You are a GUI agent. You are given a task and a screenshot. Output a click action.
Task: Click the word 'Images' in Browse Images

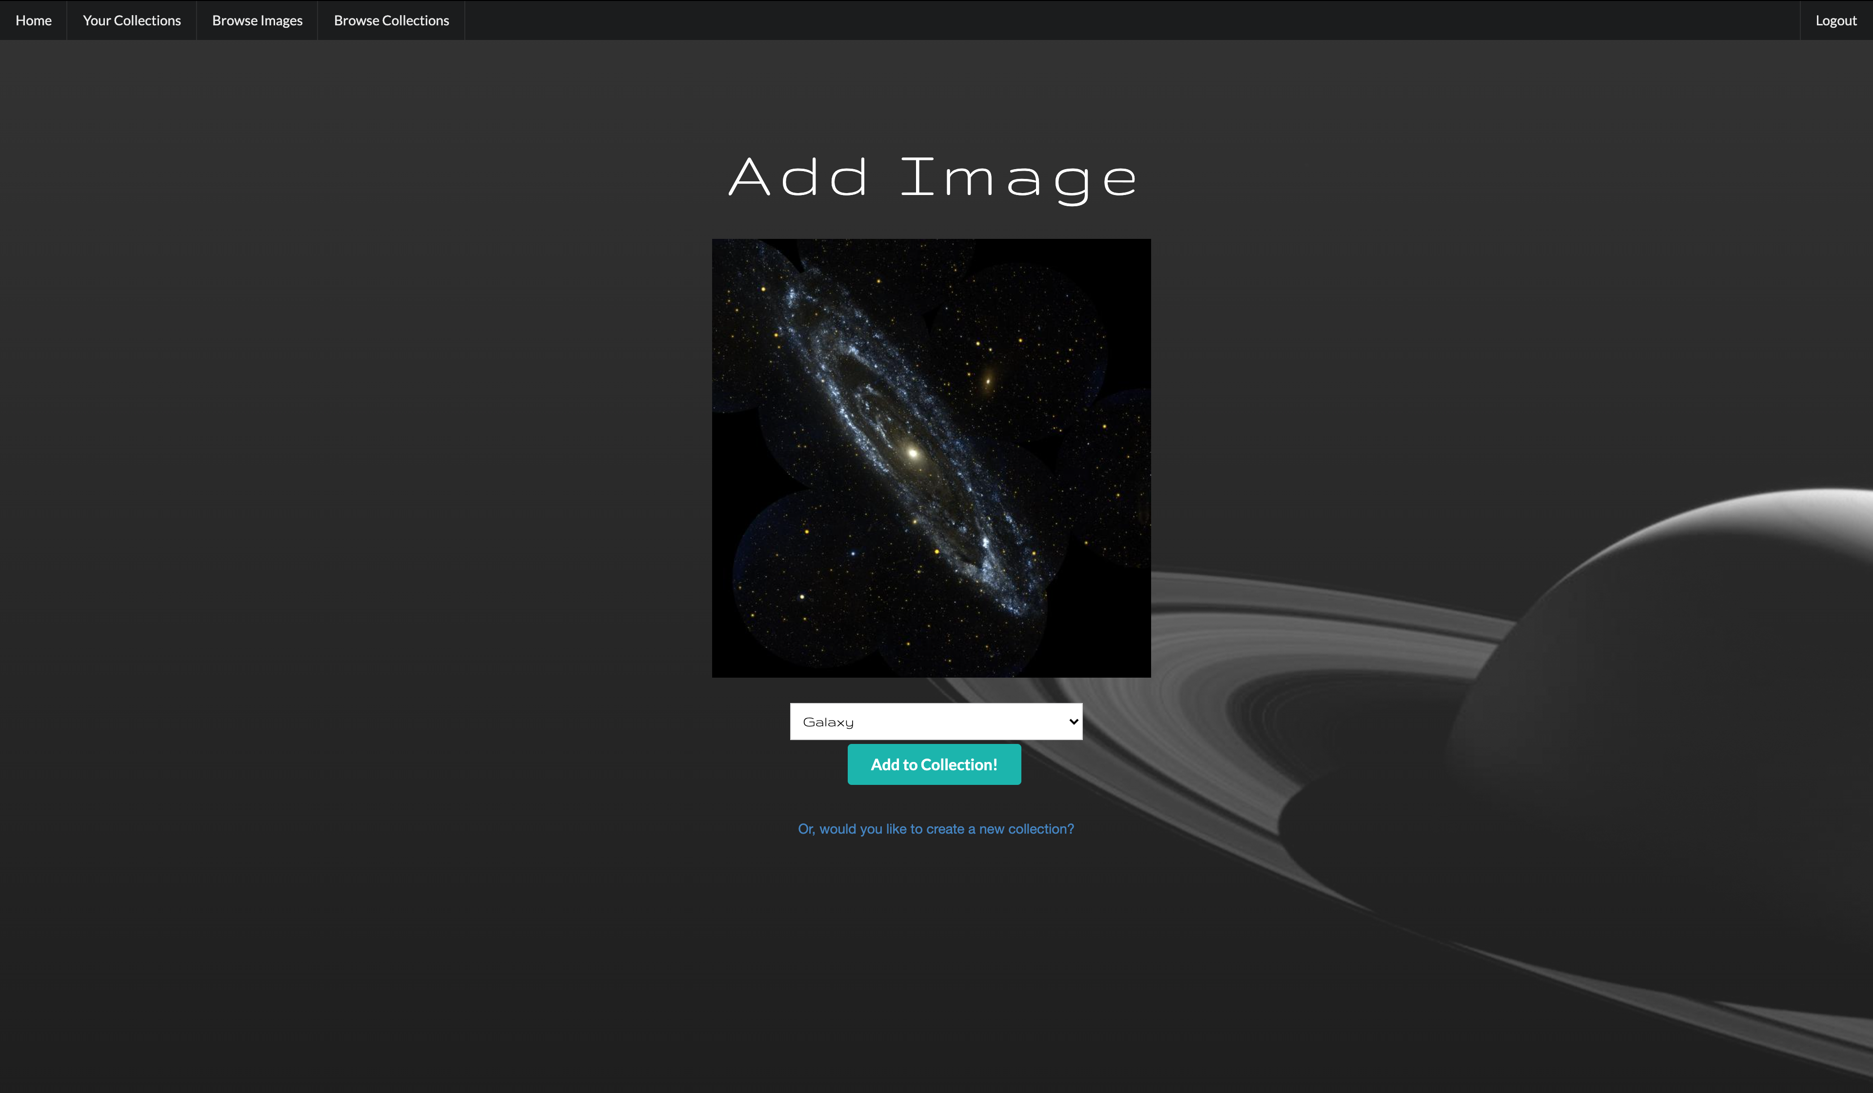point(281,20)
